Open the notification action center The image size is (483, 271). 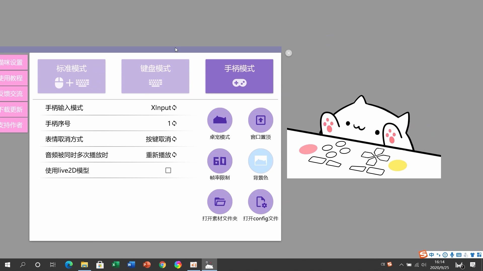click(x=473, y=265)
